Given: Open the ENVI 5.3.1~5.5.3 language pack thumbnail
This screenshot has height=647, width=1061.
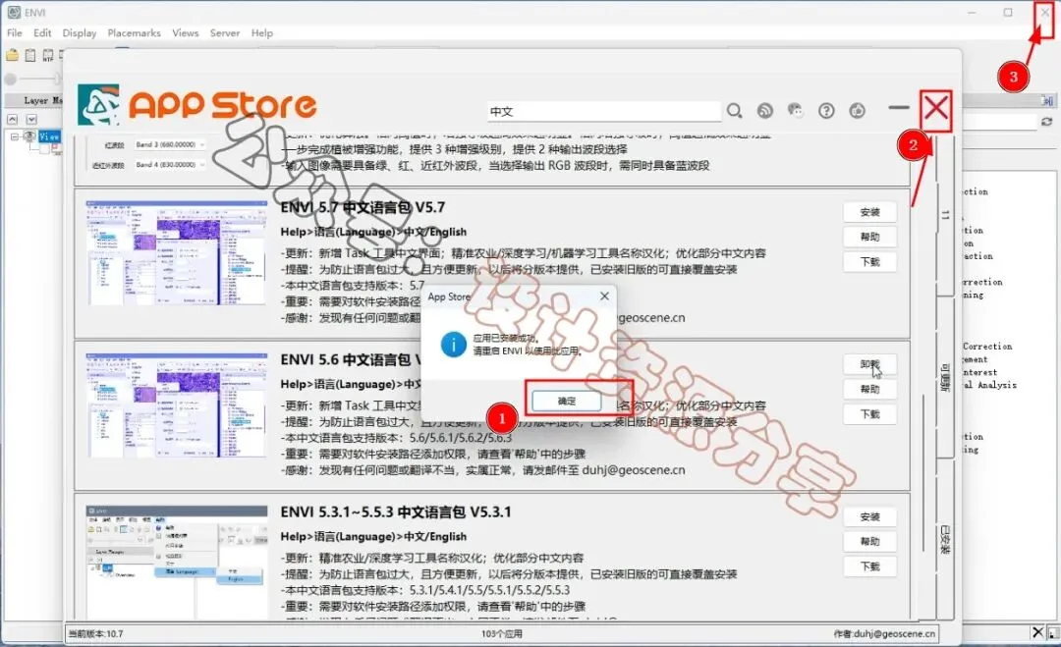Looking at the screenshot, I should point(177,561).
